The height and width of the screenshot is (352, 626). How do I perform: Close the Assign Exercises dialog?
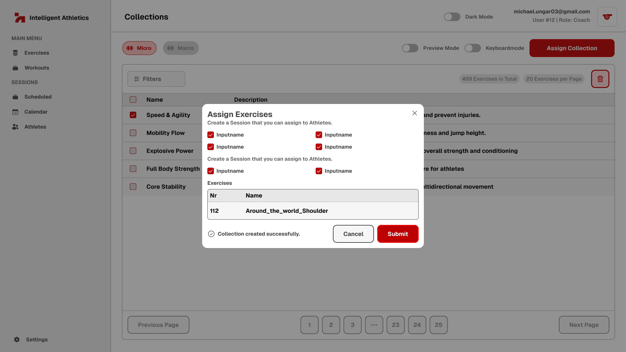pyautogui.click(x=414, y=113)
